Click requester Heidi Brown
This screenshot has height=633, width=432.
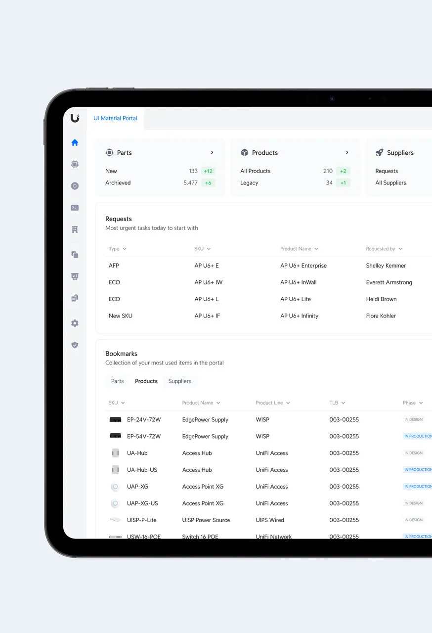tap(381, 299)
